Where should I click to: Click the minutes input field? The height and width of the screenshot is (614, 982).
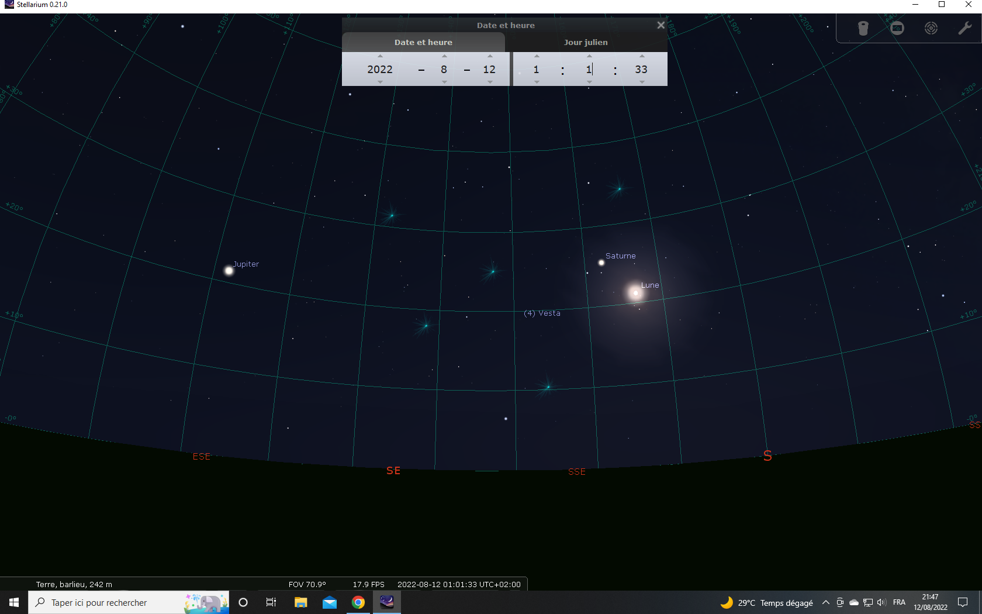pos(589,69)
